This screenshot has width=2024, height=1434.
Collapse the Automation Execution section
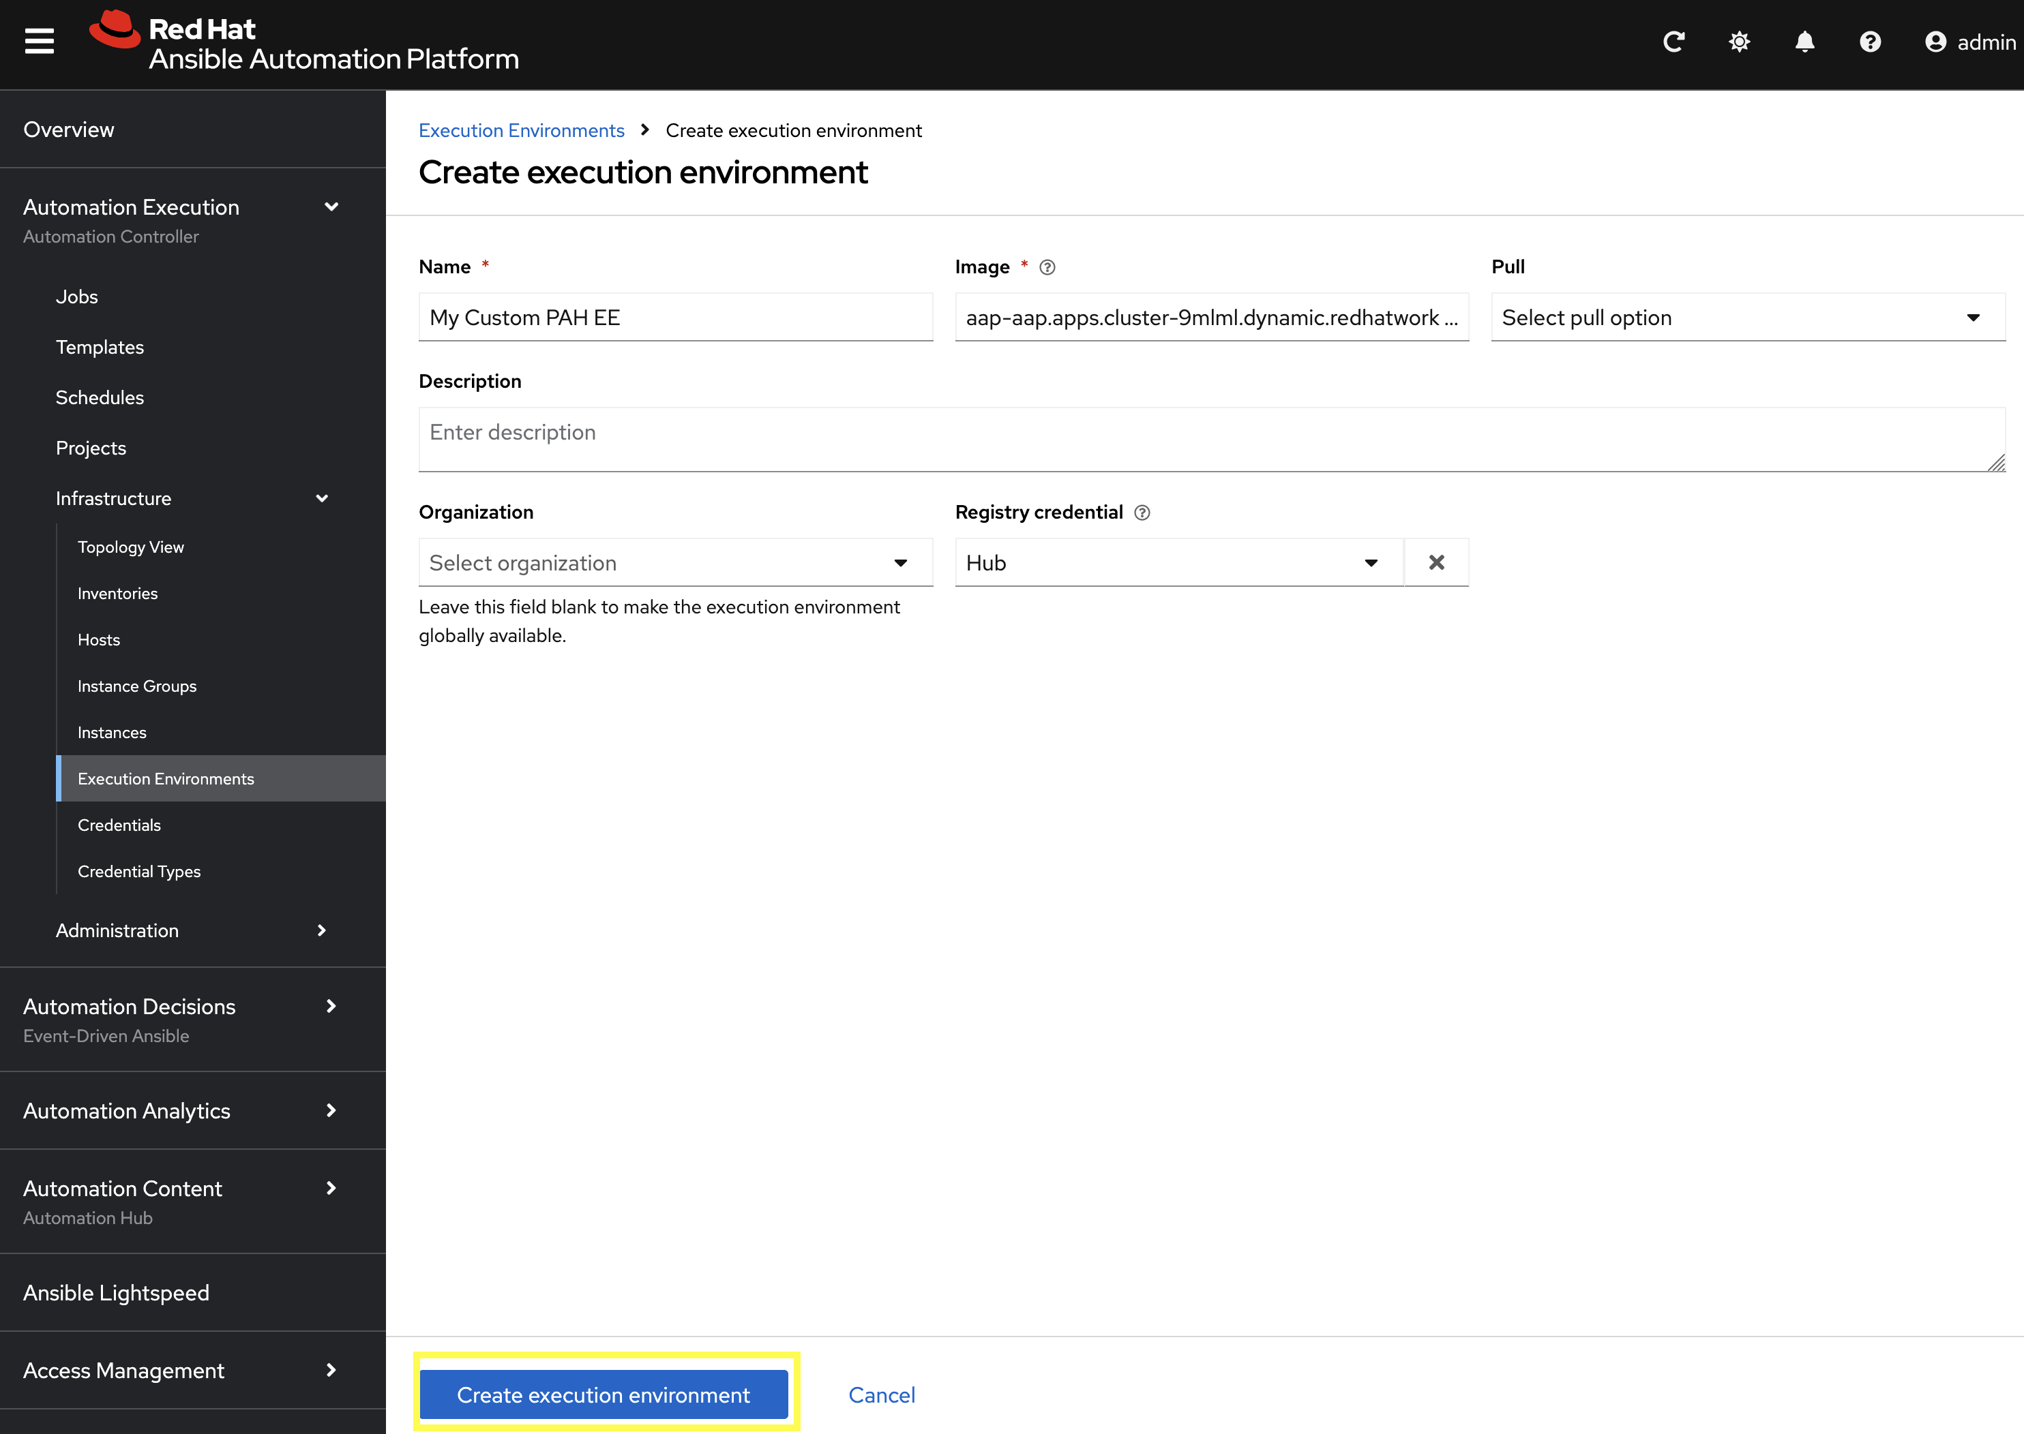point(331,206)
